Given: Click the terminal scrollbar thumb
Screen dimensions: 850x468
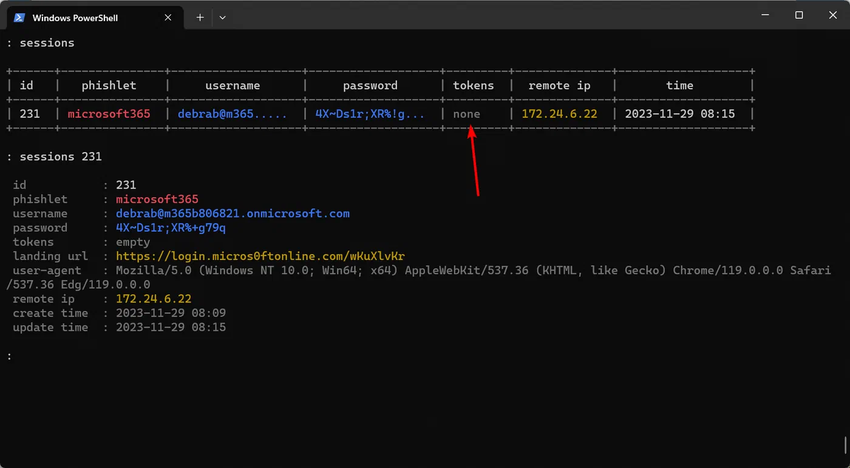Looking at the screenshot, I should pos(845,446).
